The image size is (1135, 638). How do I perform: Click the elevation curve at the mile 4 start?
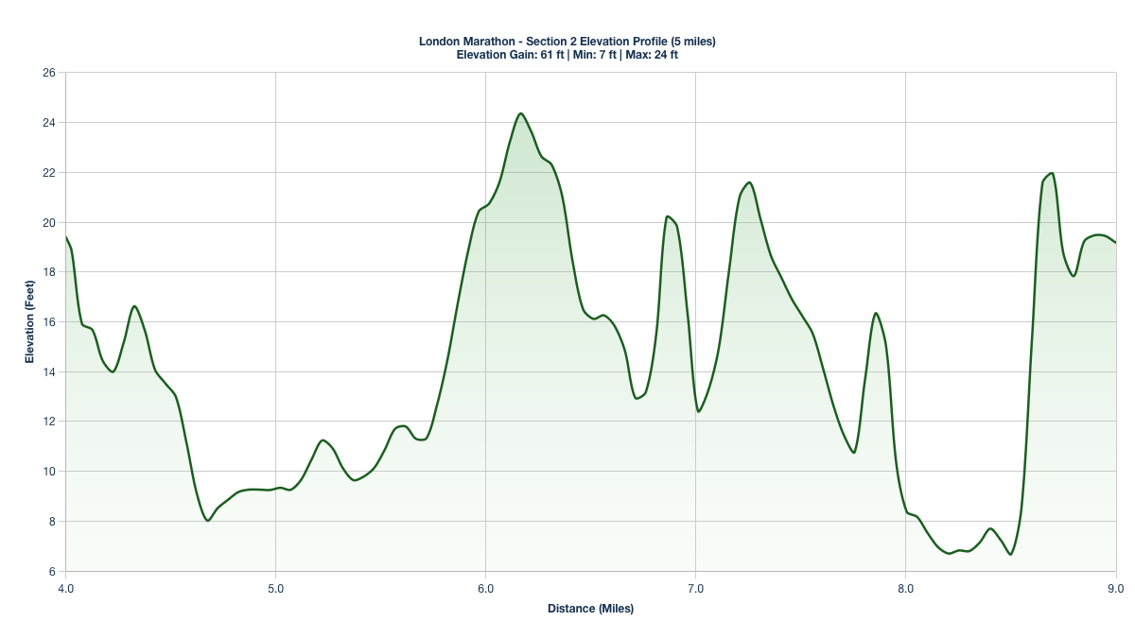coord(64,236)
